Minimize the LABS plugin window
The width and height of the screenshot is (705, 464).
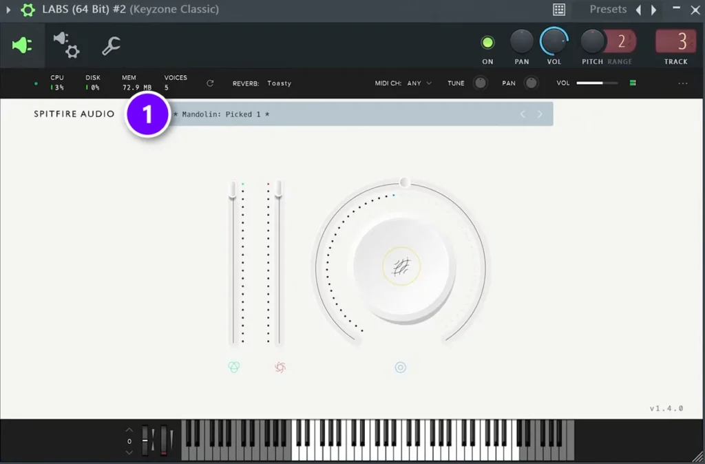pyautogui.click(x=676, y=8)
